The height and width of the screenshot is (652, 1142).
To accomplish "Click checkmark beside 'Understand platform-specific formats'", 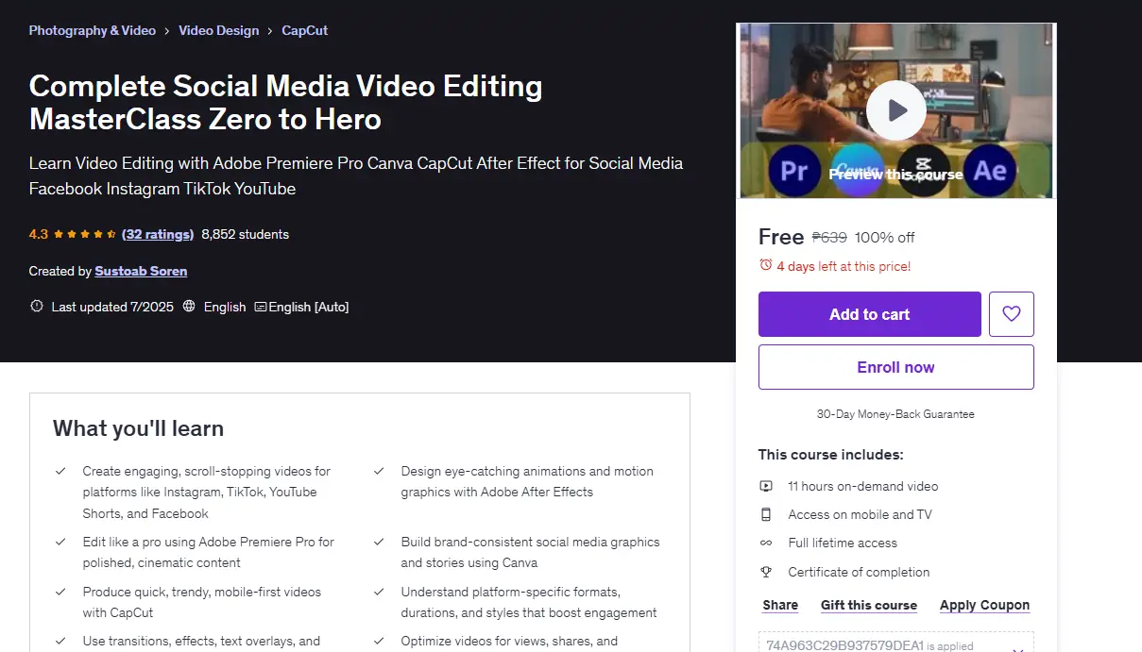I will [379, 592].
